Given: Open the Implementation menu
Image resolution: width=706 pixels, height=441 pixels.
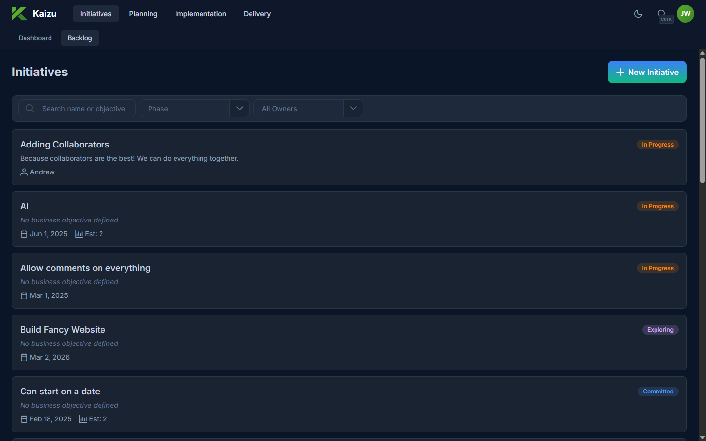Looking at the screenshot, I should coord(201,14).
